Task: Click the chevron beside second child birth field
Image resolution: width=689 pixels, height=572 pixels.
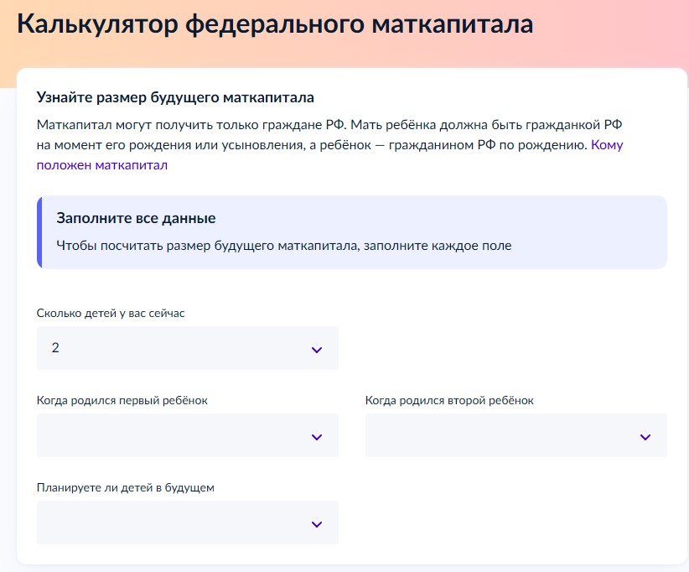Action: point(645,435)
